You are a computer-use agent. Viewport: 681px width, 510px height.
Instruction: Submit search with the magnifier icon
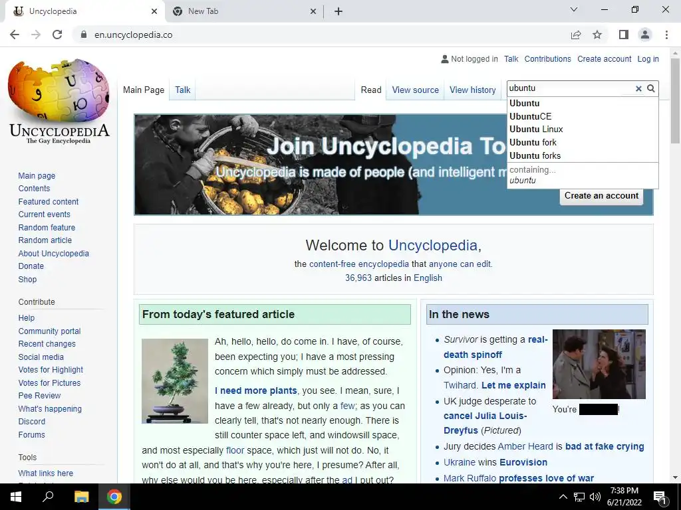(650, 88)
